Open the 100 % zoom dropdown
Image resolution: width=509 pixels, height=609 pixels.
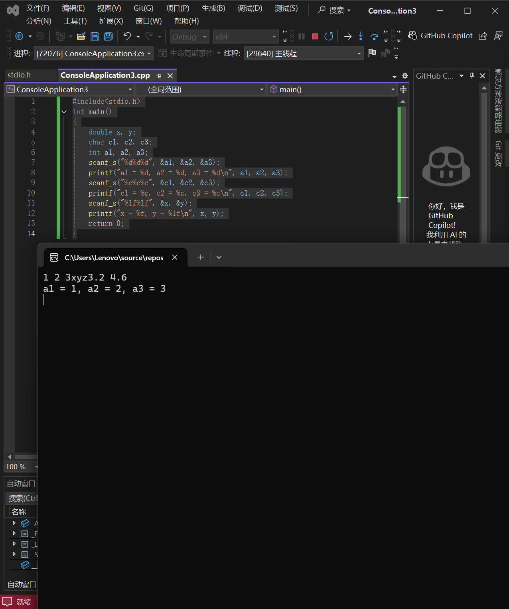37,467
